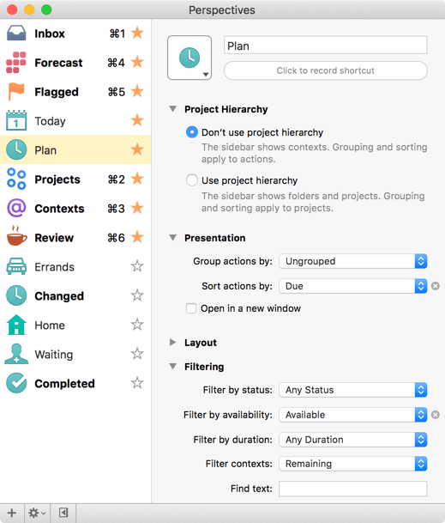Unstar the Today perspective favorite star

pos(137,120)
